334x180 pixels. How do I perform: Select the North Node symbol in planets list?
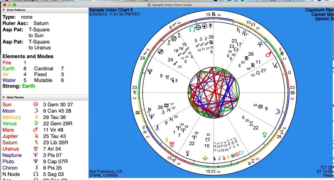(36, 174)
